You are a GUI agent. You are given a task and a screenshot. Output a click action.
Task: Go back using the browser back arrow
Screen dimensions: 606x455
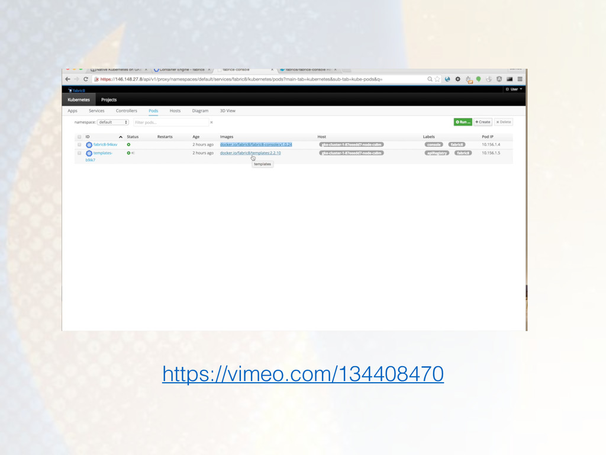(67, 79)
